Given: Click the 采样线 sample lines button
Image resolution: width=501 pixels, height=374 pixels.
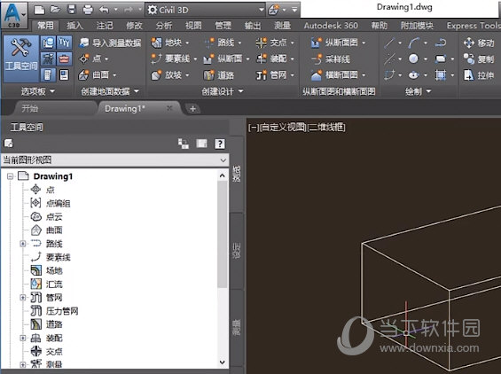Looking at the screenshot, I should click(331, 58).
